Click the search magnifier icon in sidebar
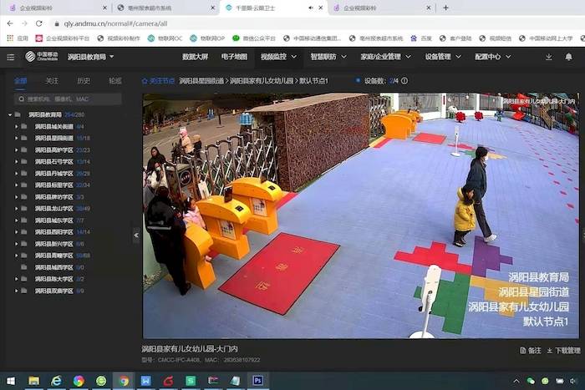The width and height of the screenshot is (585, 390). (x=21, y=99)
